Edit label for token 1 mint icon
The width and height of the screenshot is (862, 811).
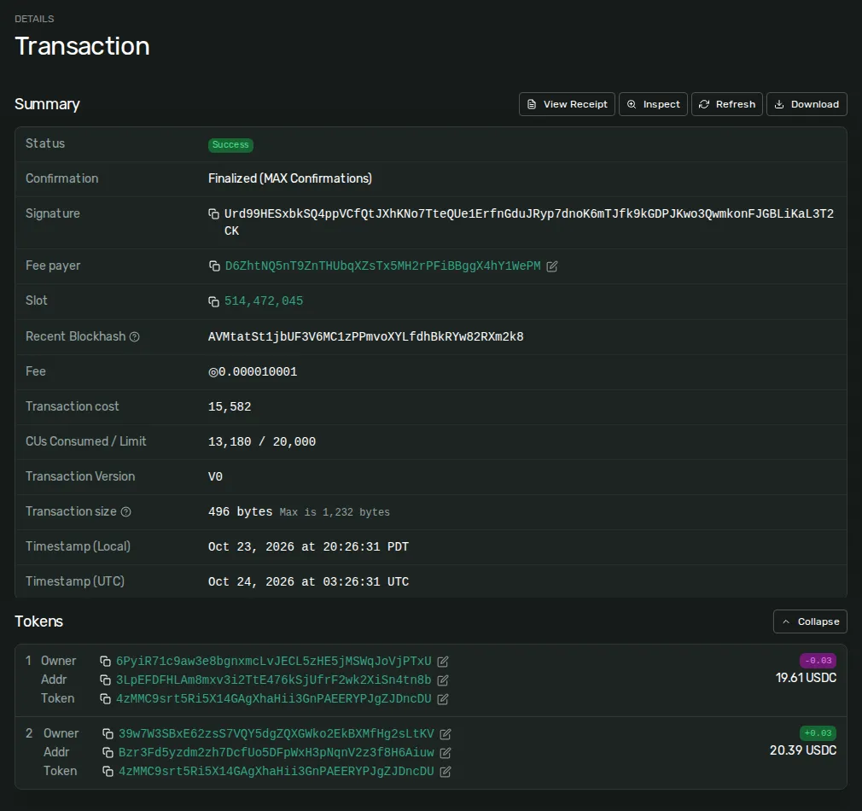click(443, 699)
